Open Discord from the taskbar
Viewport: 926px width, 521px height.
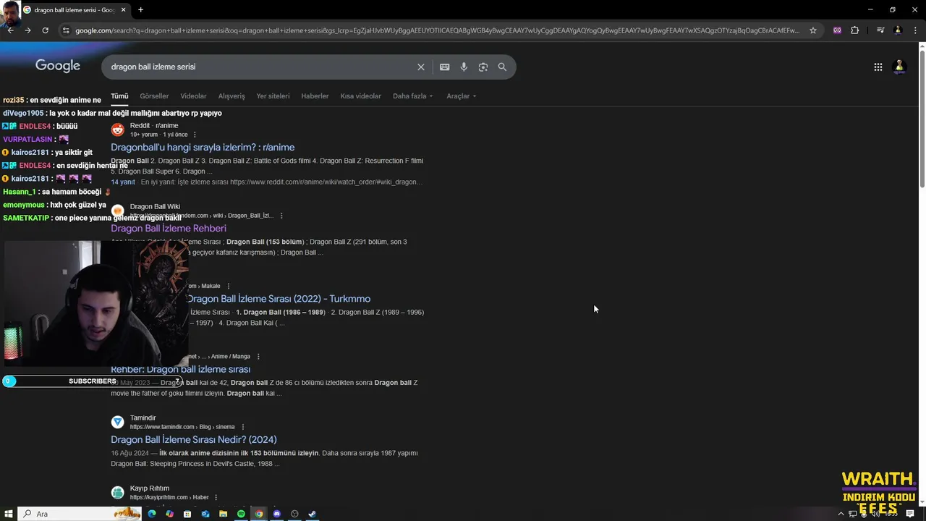(276, 514)
